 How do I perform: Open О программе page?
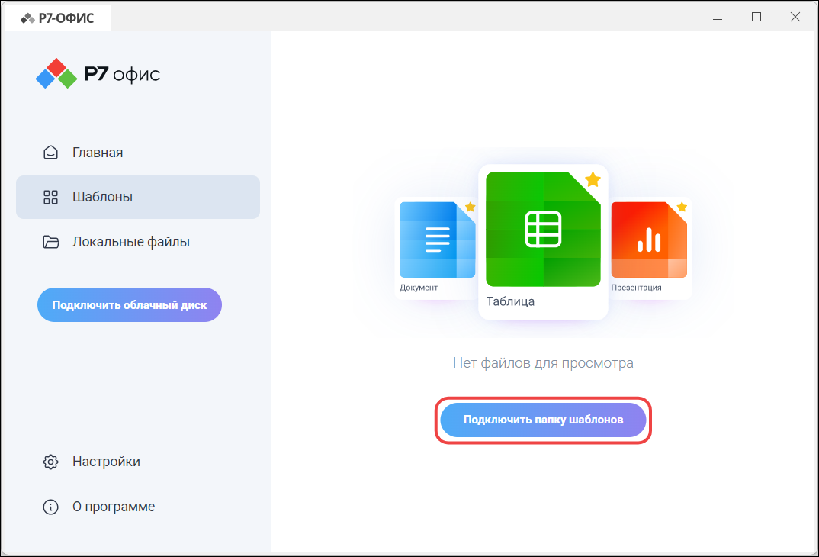[x=138, y=507]
